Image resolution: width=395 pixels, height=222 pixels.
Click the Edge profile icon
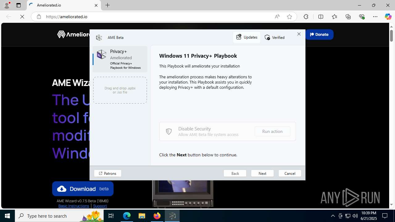point(6,5)
